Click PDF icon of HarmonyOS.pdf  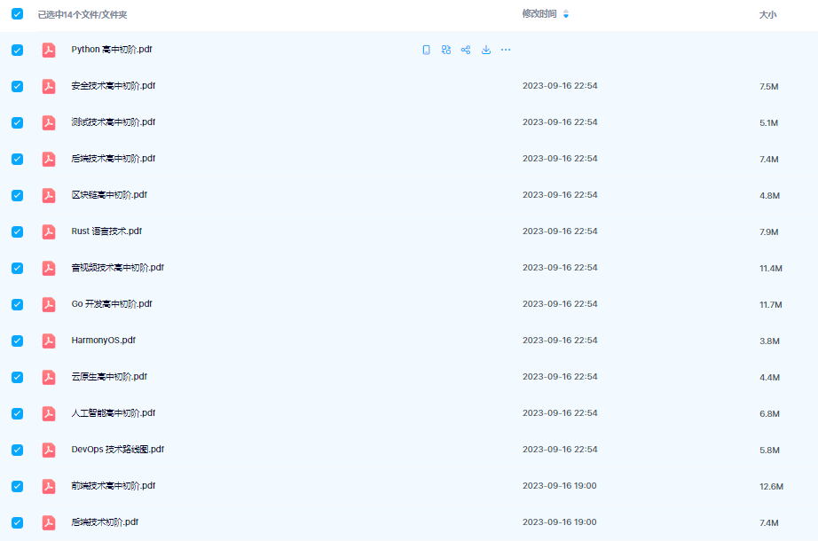(49, 341)
